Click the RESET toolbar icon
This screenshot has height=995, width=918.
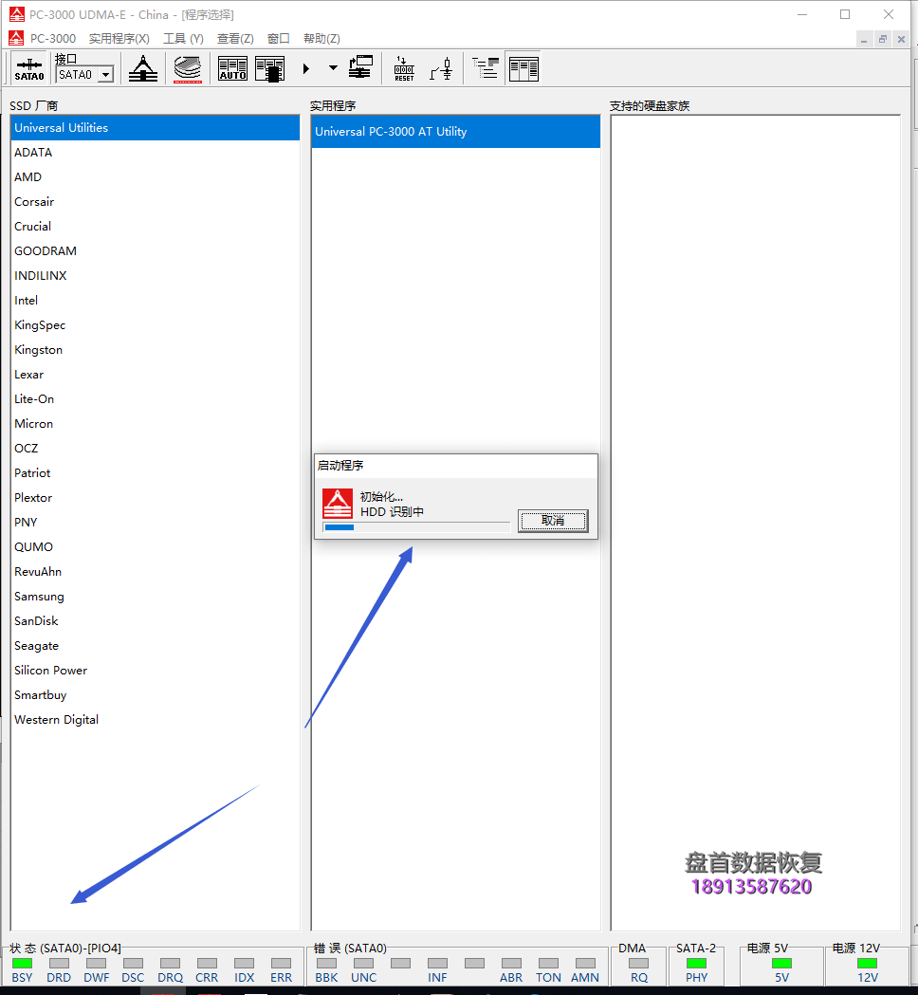pyautogui.click(x=404, y=68)
